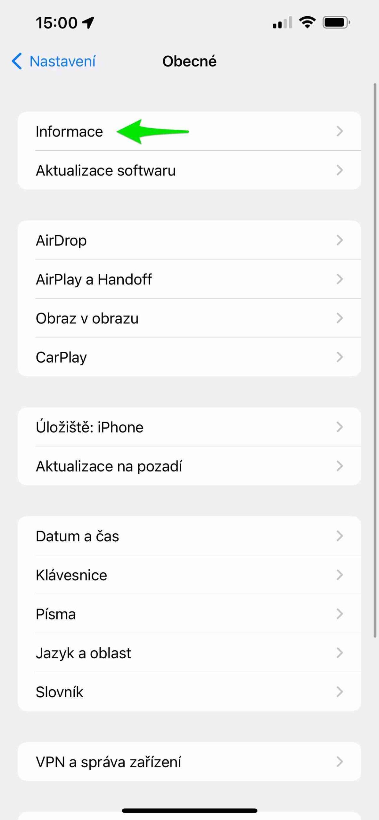Tap the location arrow status icon
Viewport: 379px width, 820px height.
[x=88, y=23]
